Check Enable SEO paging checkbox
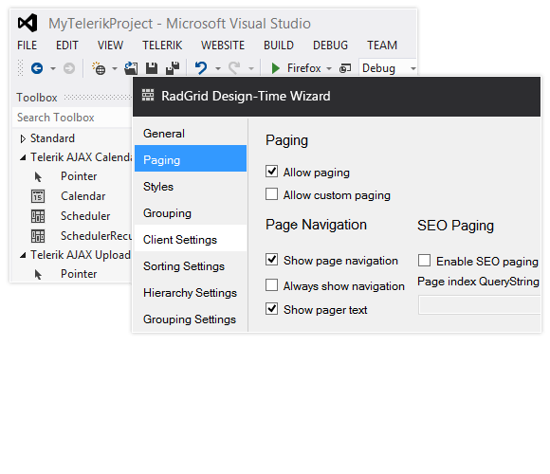This screenshot has height=474, width=550. coord(425,261)
